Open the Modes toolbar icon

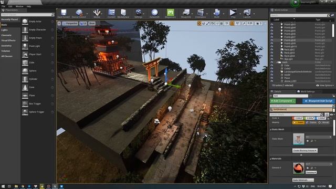[x=97, y=13]
